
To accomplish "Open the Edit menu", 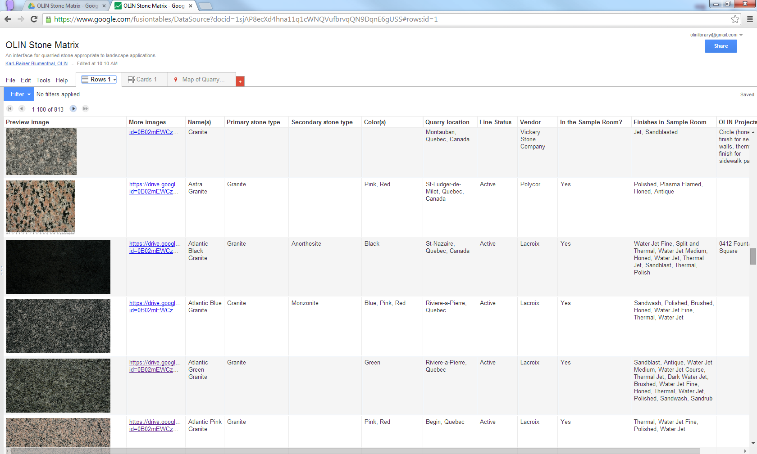I will click(26, 80).
